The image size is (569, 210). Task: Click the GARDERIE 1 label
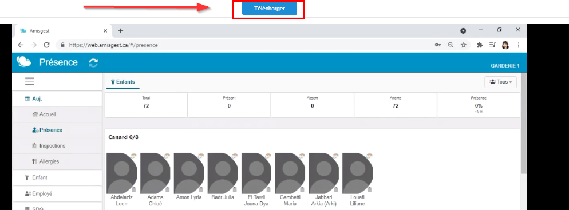[x=505, y=66]
